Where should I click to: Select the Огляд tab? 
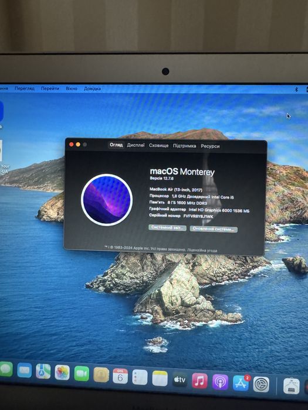(116, 145)
